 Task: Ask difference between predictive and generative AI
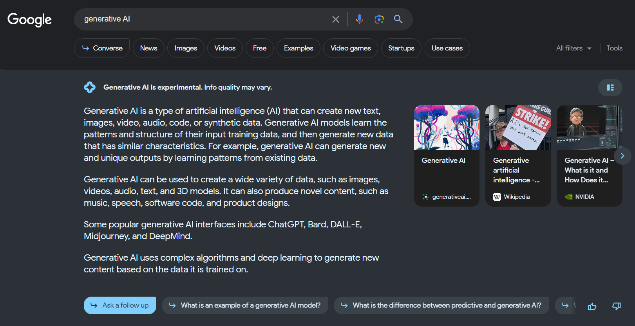pyautogui.click(x=441, y=305)
